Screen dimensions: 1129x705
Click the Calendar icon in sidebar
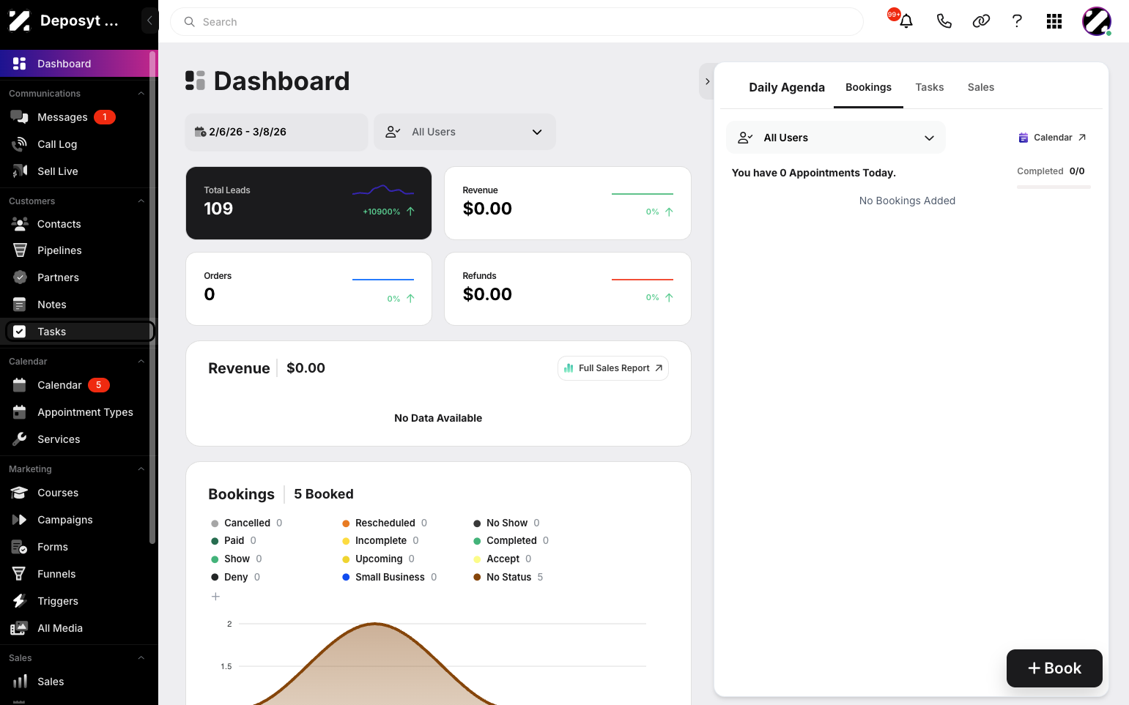tap(20, 385)
